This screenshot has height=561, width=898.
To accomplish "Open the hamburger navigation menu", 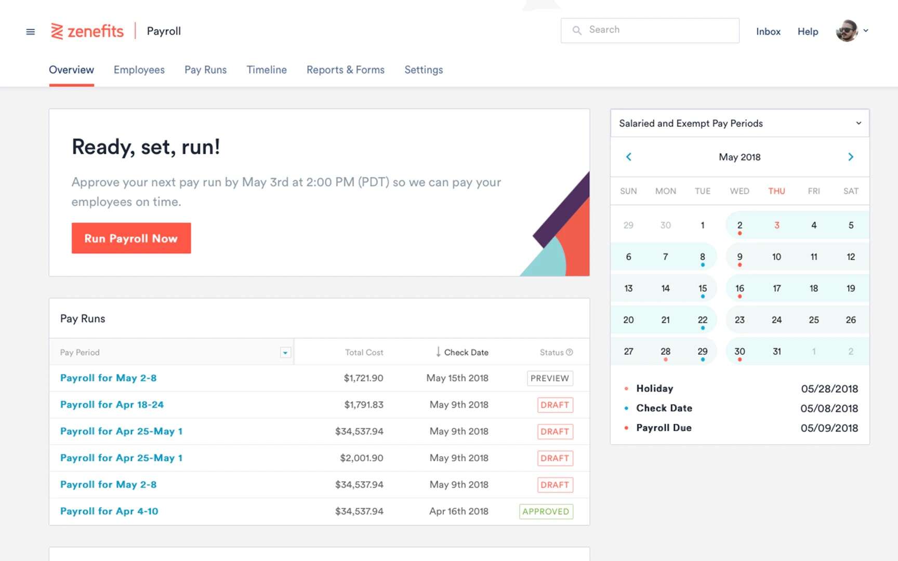I will click(30, 31).
